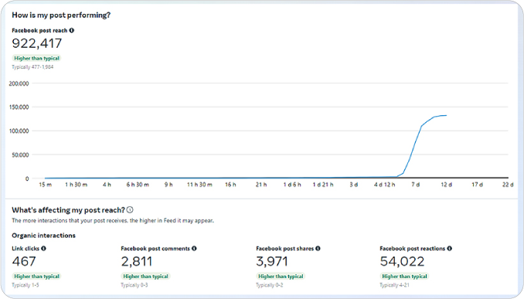This screenshot has height=299, width=524.
Task: Click the 4 d 12 h x-axis label
Action: [x=384, y=185]
